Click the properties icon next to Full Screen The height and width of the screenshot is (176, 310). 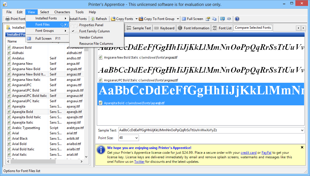click(x=208, y=19)
